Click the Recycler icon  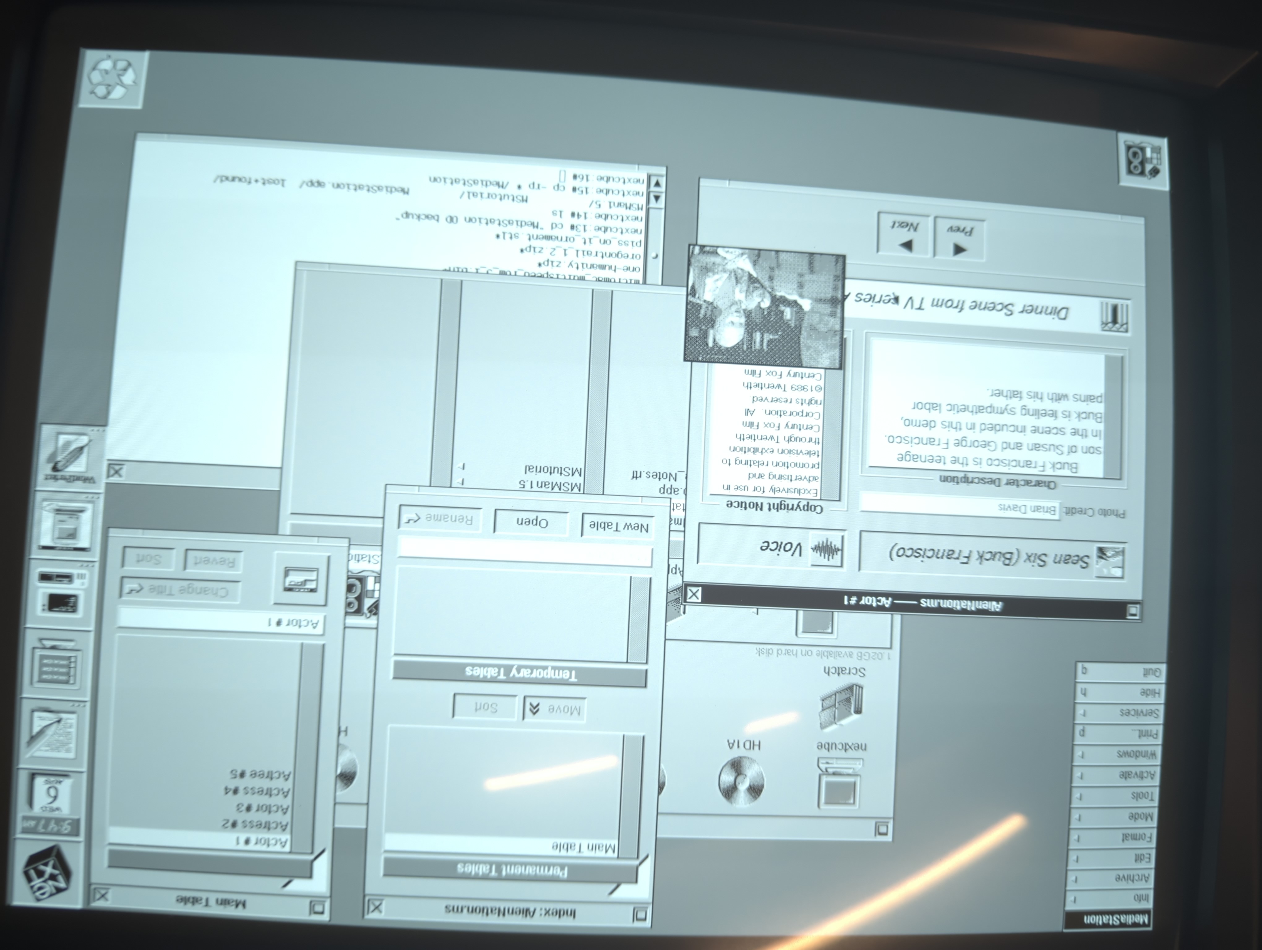point(112,78)
